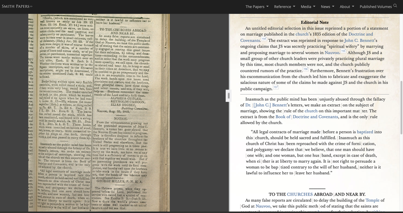Viewport: 403px width, 213px height.
Task: Open the About dropdown
Action: click(x=347, y=7)
